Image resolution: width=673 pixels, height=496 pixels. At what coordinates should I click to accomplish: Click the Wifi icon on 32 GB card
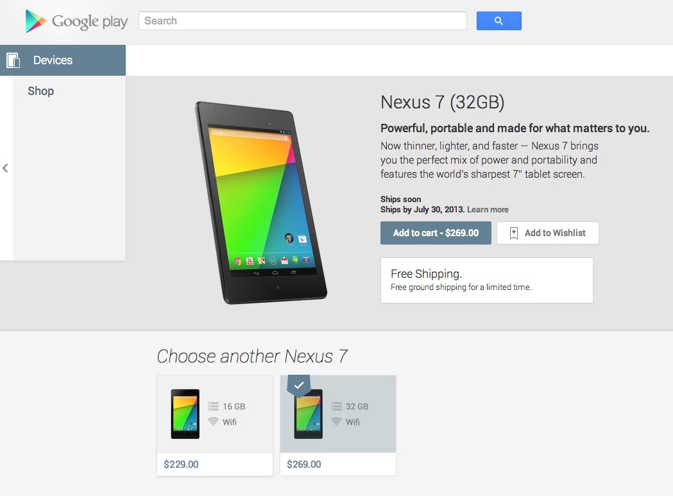(336, 422)
